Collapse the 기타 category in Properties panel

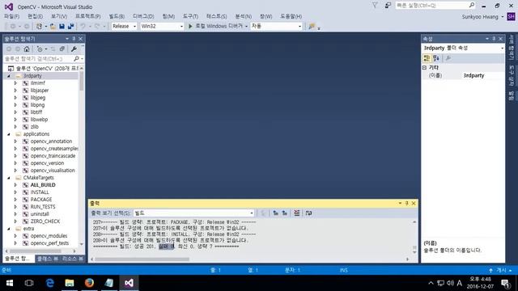click(424, 67)
